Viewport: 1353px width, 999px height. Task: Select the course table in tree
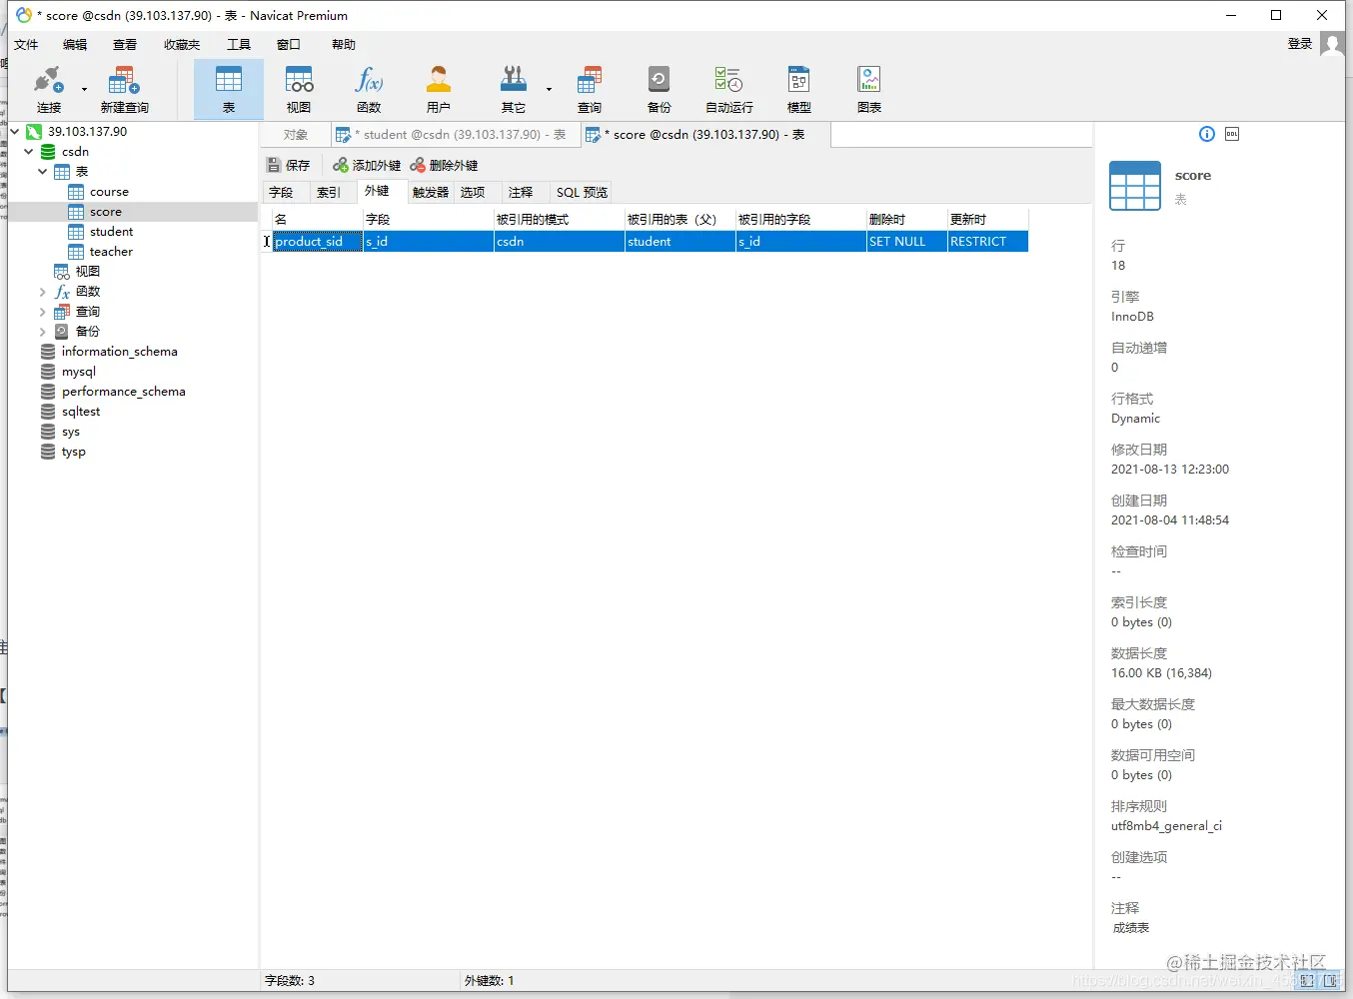pyautogui.click(x=109, y=192)
